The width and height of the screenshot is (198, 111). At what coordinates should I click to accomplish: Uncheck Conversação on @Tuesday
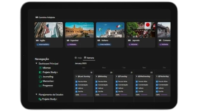pos(117,85)
